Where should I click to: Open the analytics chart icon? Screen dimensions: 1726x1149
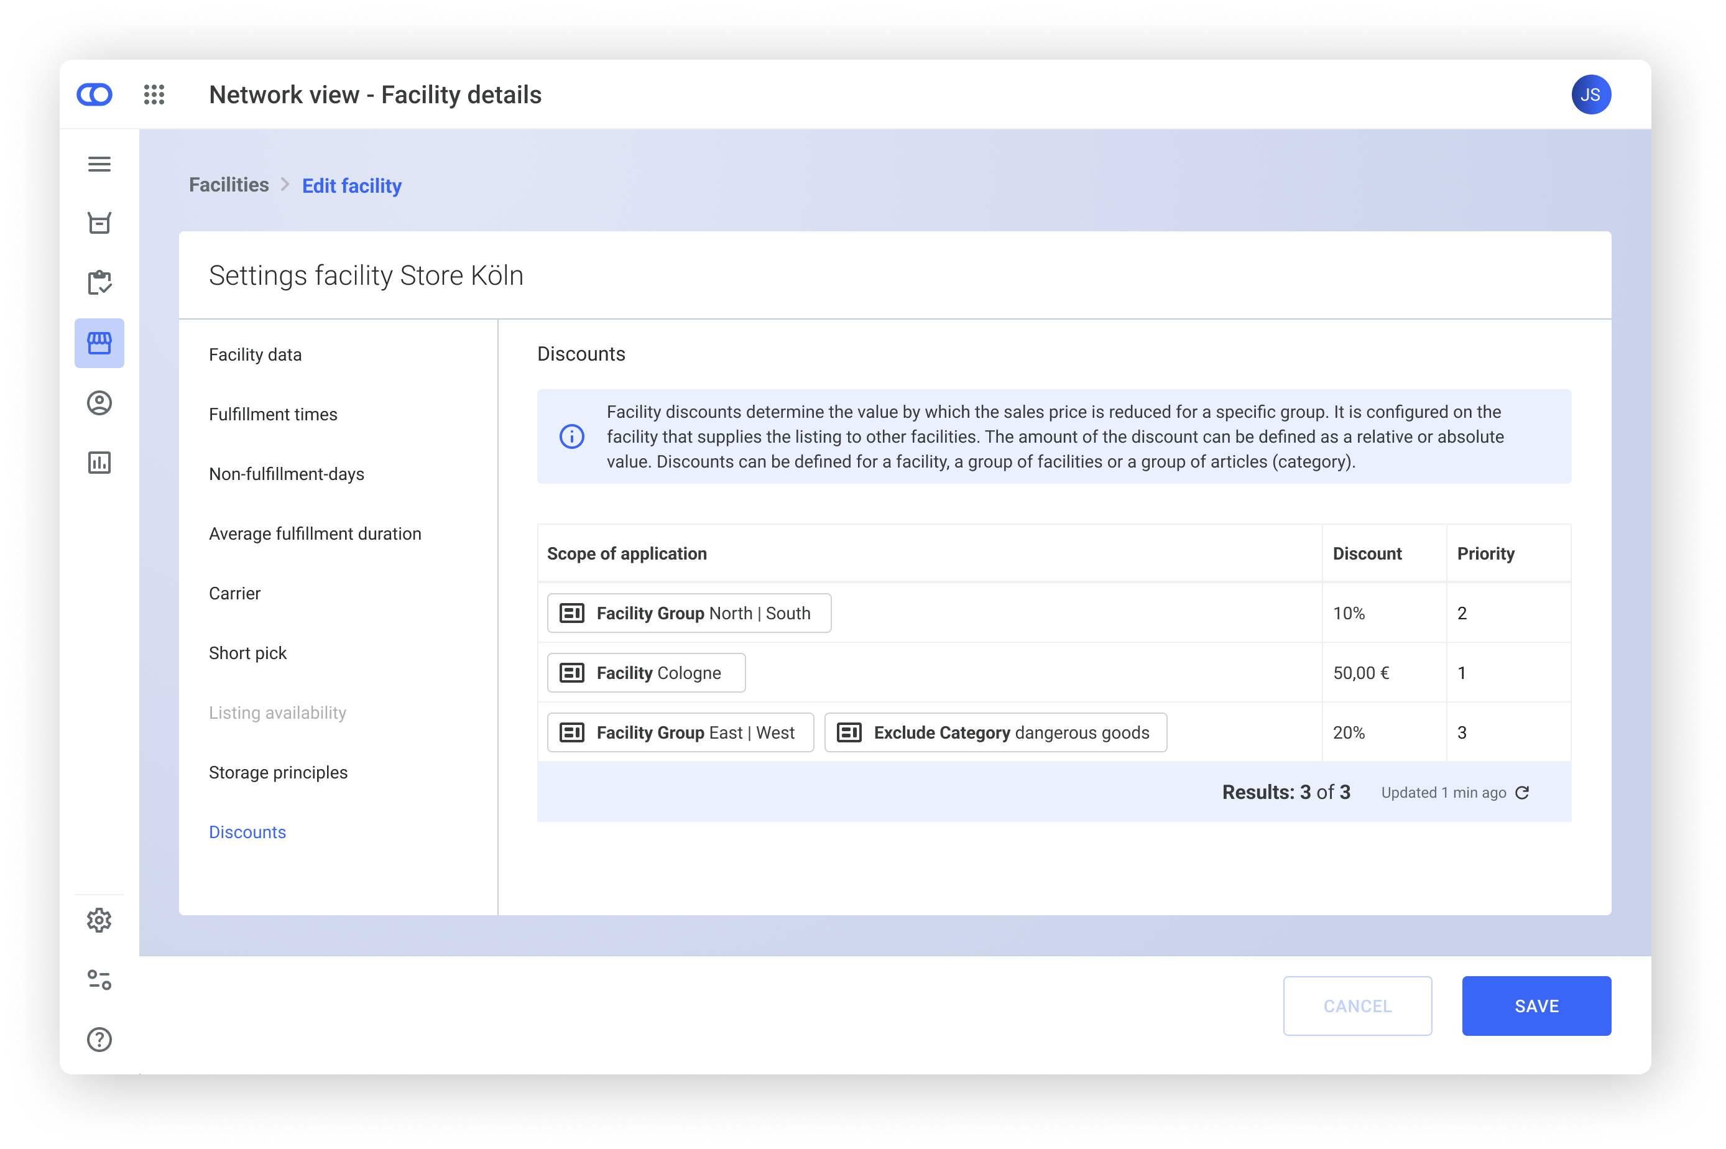tap(99, 463)
